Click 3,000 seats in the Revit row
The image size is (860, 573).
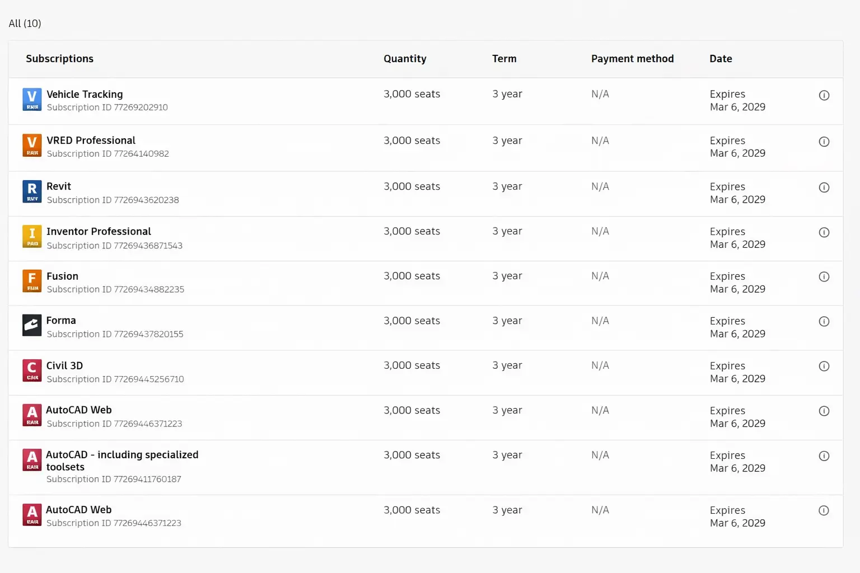coord(412,186)
